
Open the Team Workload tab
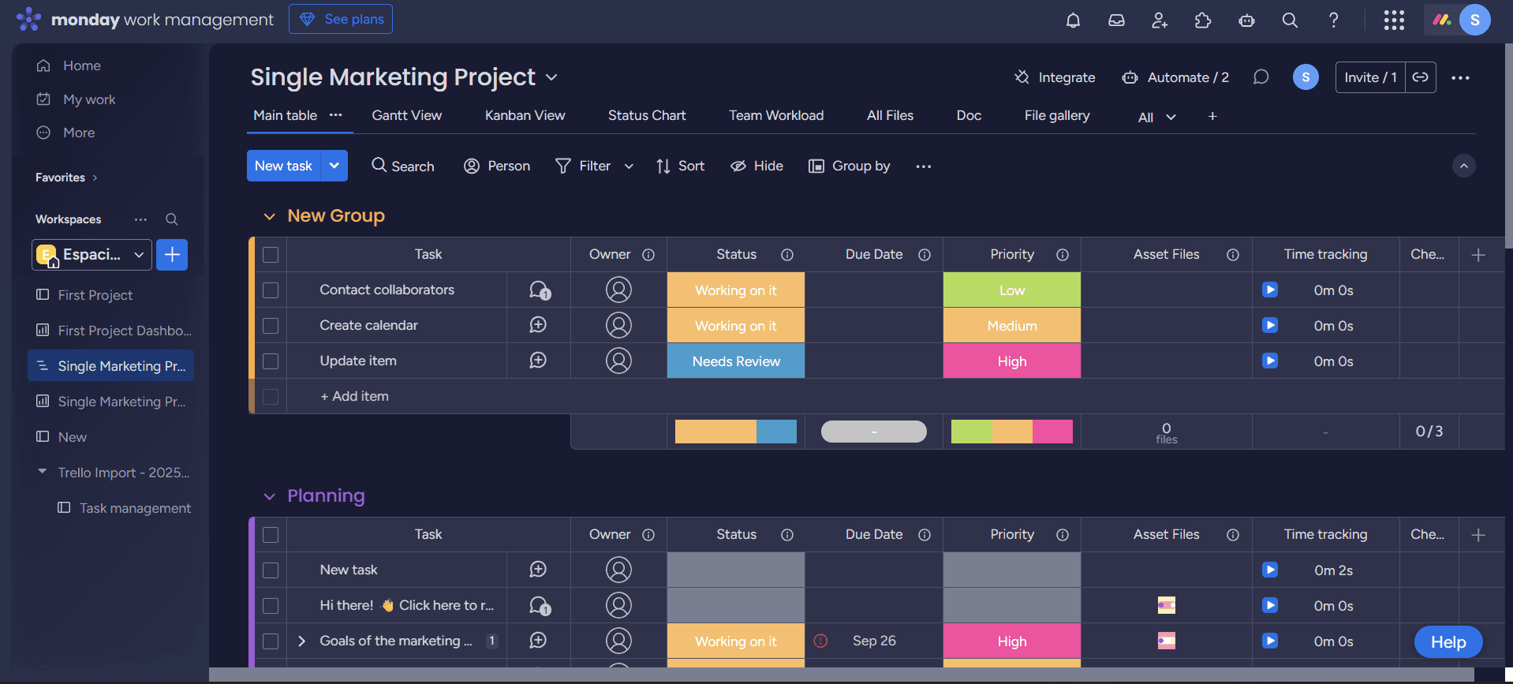[775, 115]
